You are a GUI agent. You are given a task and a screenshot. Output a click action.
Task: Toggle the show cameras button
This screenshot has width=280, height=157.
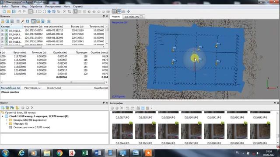point(114,11)
